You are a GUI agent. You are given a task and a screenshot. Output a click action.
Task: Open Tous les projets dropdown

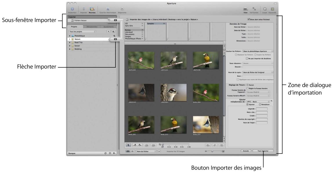coord(82,32)
